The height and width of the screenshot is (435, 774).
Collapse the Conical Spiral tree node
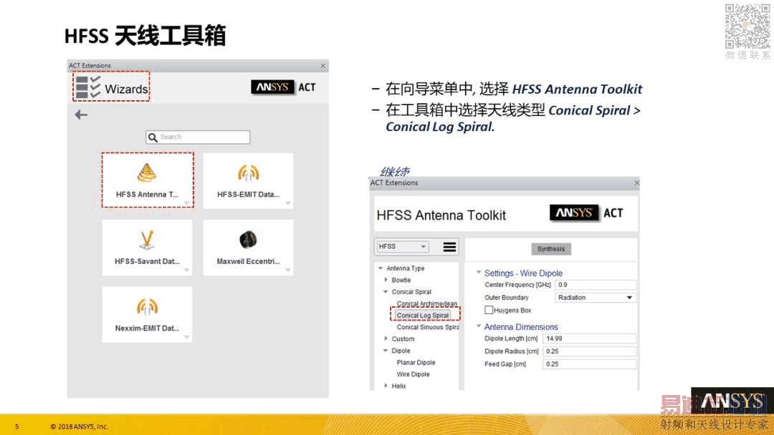(x=386, y=292)
